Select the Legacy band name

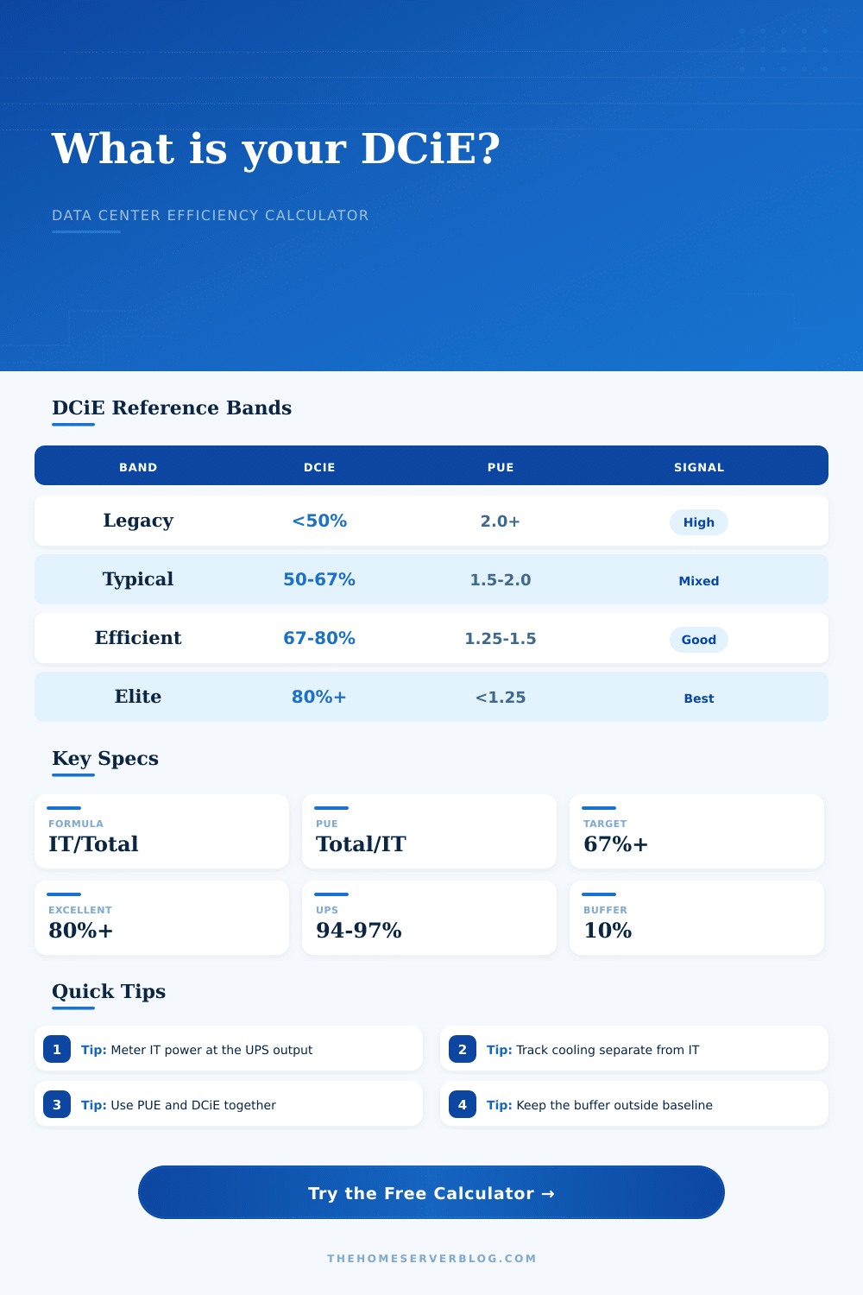point(138,521)
